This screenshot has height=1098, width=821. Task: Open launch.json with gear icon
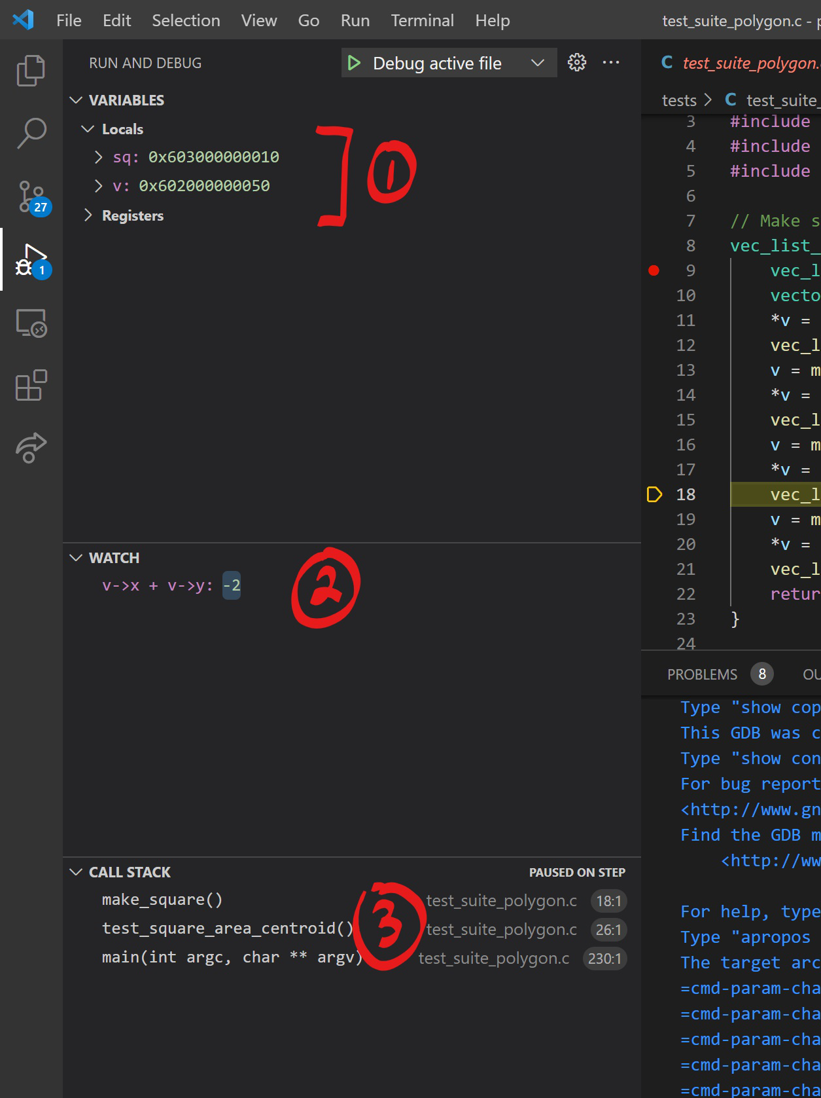(577, 62)
